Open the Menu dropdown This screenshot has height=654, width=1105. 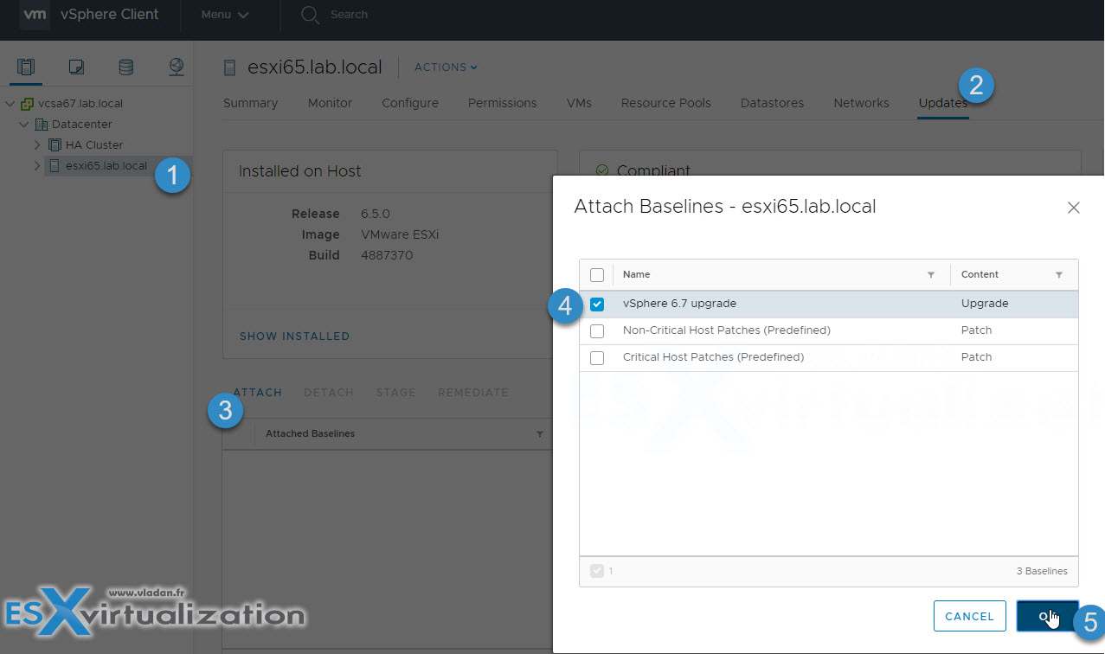(x=225, y=15)
